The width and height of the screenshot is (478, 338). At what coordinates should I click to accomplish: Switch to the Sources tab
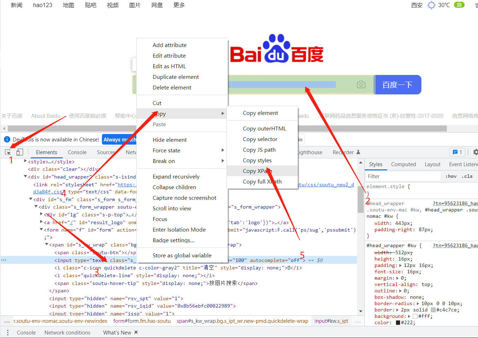coord(106,152)
